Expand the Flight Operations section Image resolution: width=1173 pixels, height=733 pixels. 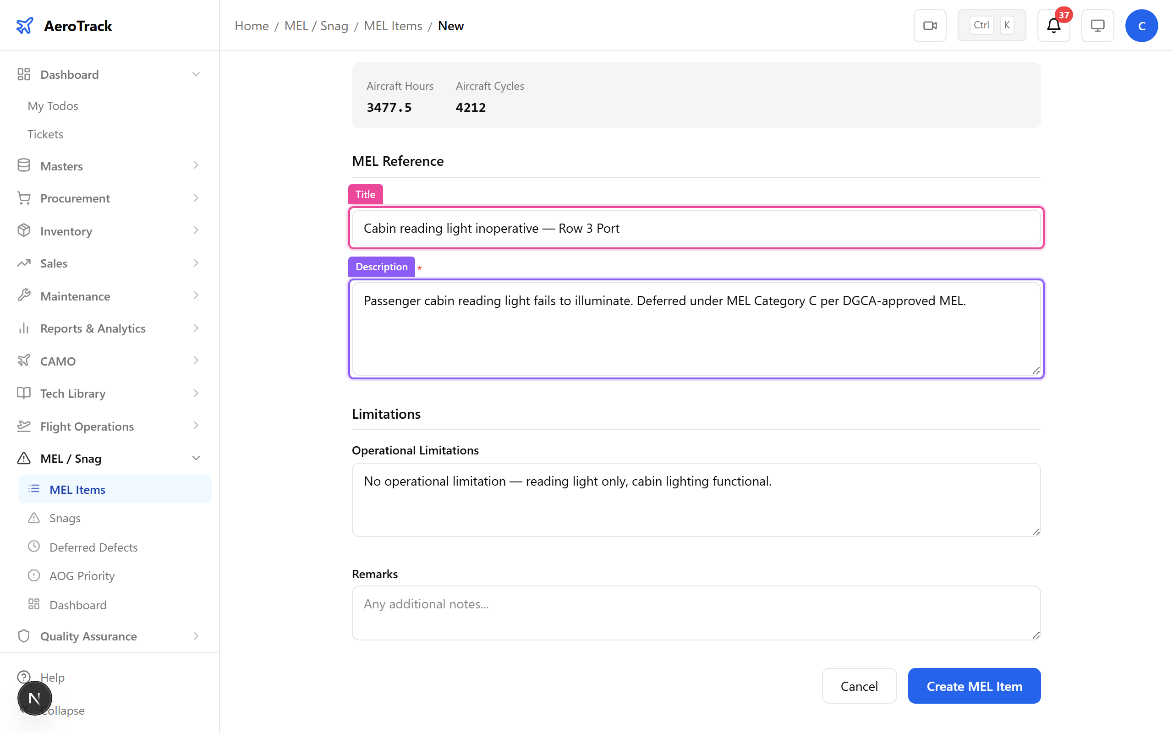click(196, 426)
